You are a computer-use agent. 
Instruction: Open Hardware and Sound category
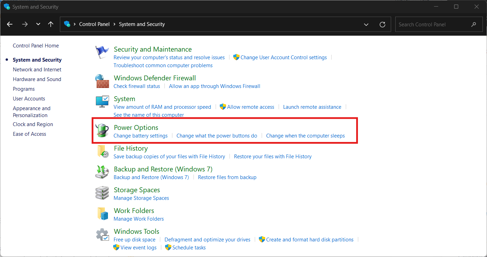click(37, 79)
